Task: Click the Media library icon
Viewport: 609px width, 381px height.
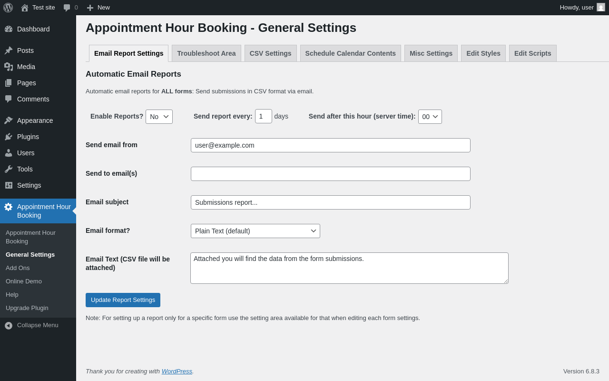Action: tap(9, 67)
